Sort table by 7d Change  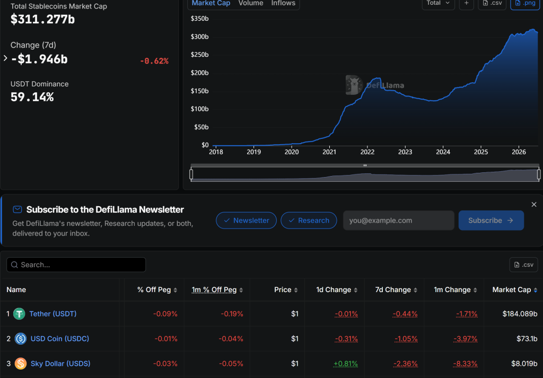(x=396, y=290)
